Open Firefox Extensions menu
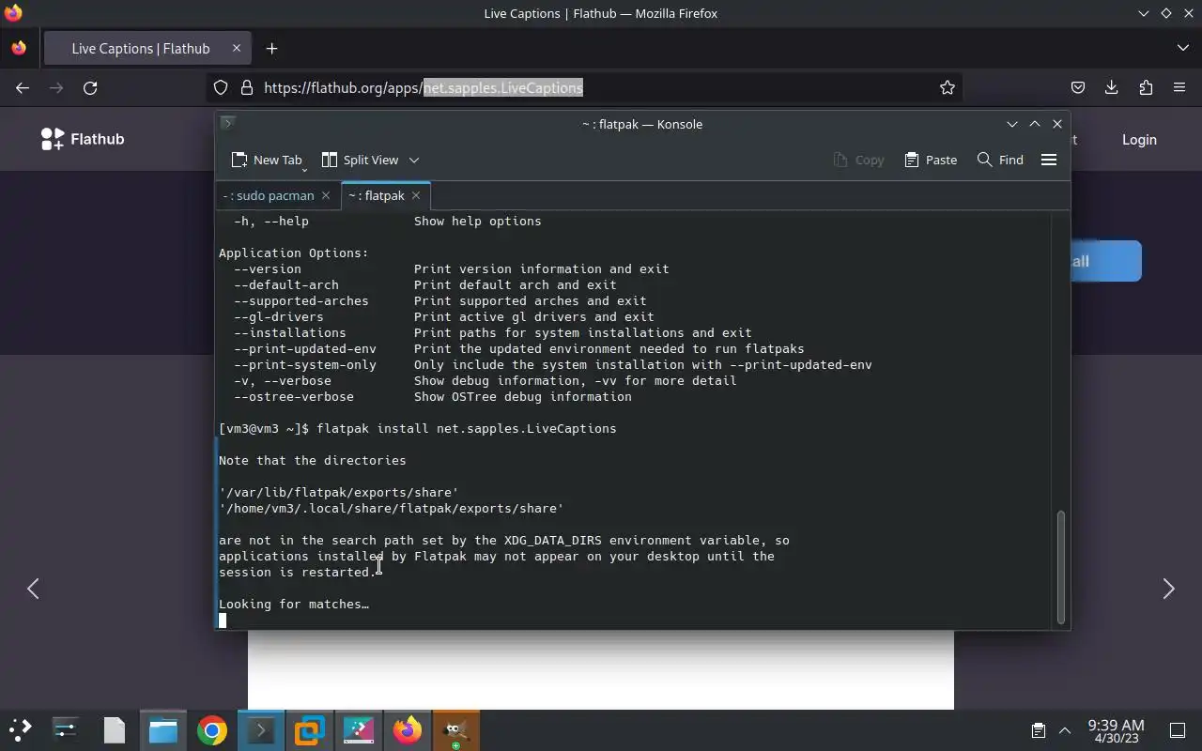Viewport: 1202px width, 751px height. point(1146,87)
